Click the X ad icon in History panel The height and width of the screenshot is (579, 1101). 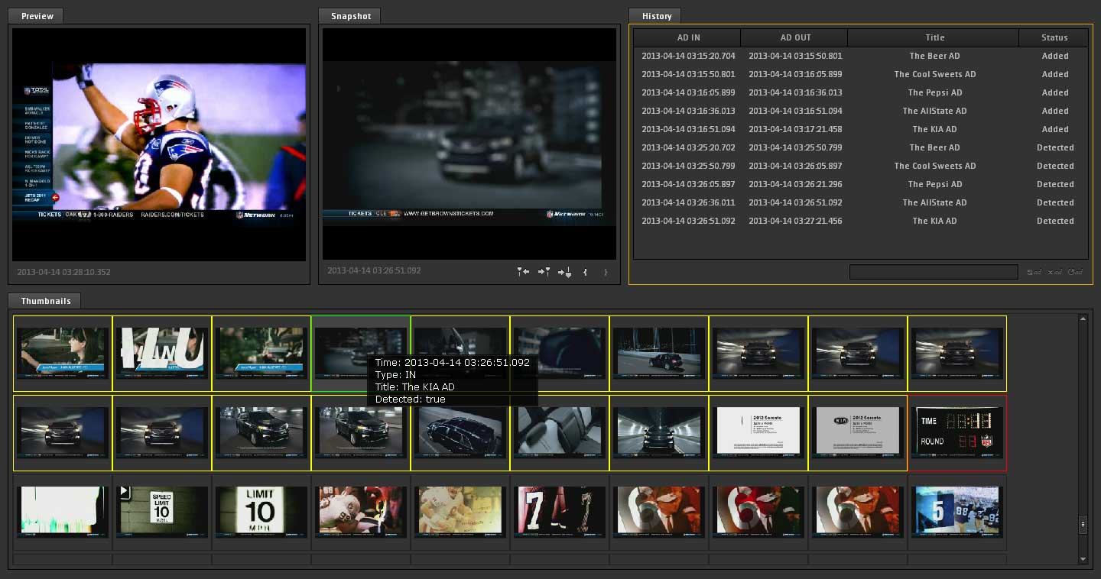pos(1054,273)
